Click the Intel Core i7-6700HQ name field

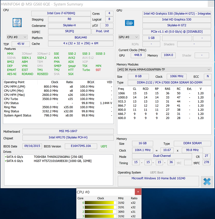[61, 13]
